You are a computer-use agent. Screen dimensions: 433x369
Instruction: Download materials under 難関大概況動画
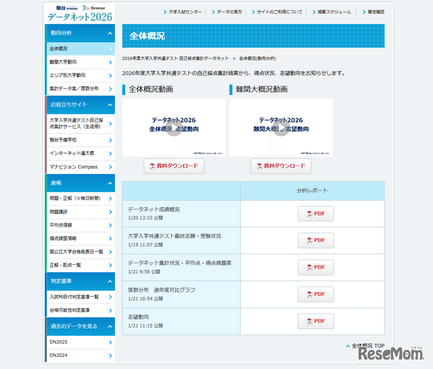tap(281, 166)
